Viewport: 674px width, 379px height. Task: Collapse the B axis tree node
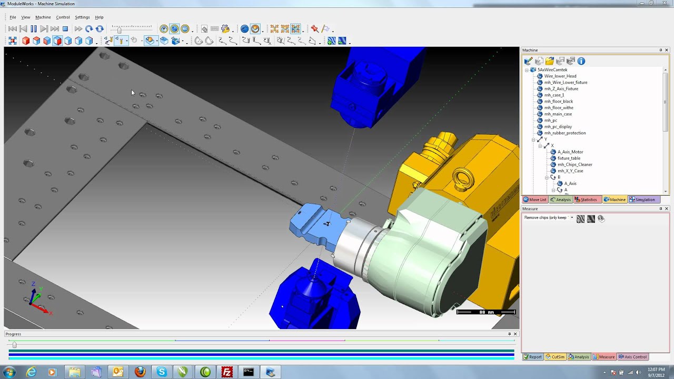tap(547, 177)
